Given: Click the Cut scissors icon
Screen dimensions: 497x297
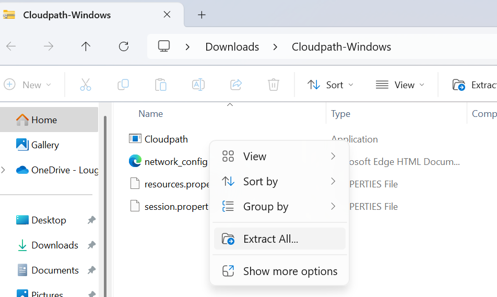Looking at the screenshot, I should tap(86, 85).
